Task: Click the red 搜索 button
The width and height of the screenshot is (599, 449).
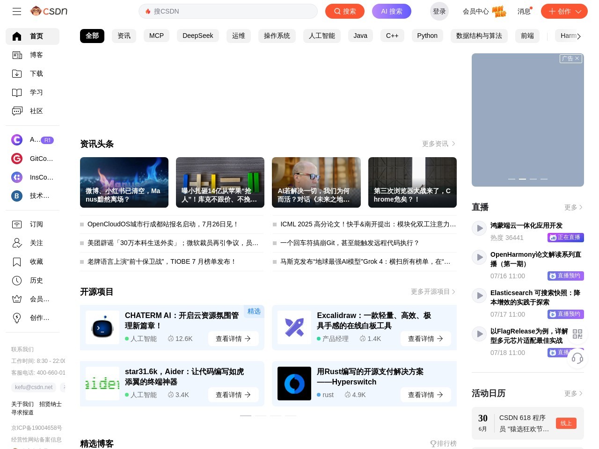Action: tap(345, 11)
